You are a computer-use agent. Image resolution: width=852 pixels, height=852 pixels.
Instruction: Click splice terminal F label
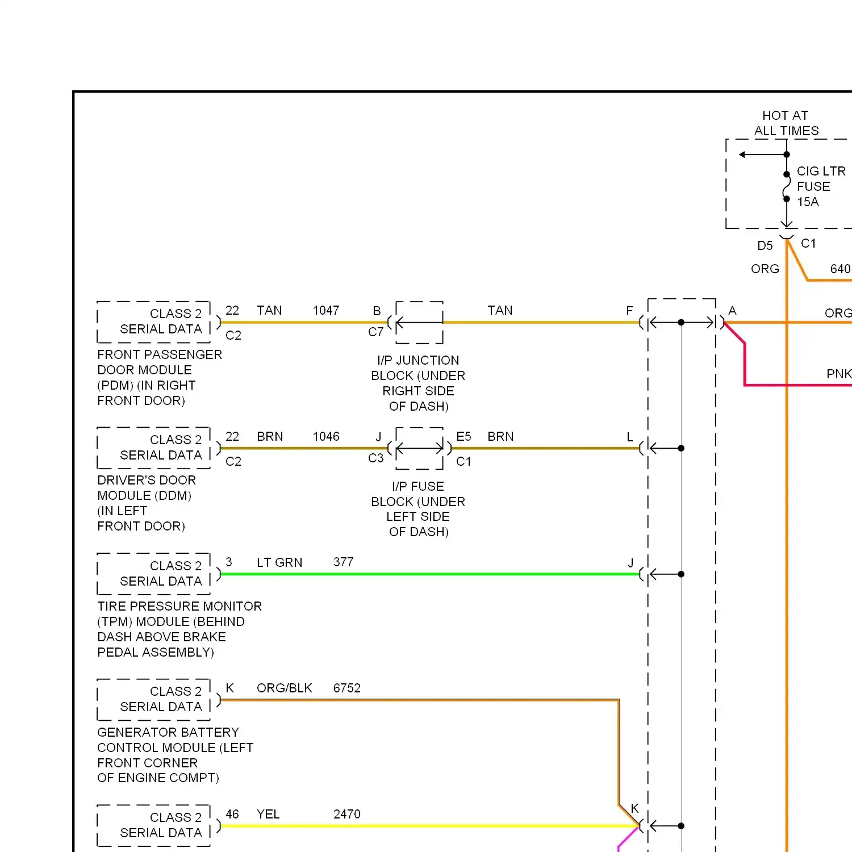pyautogui.click(x=629, y=311)
